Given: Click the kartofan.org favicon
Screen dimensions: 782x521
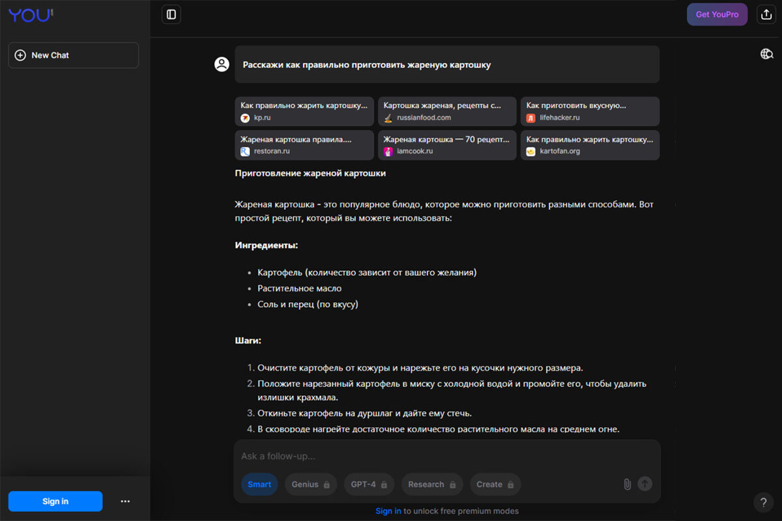Looking at the screenshot, I should 531,151.
